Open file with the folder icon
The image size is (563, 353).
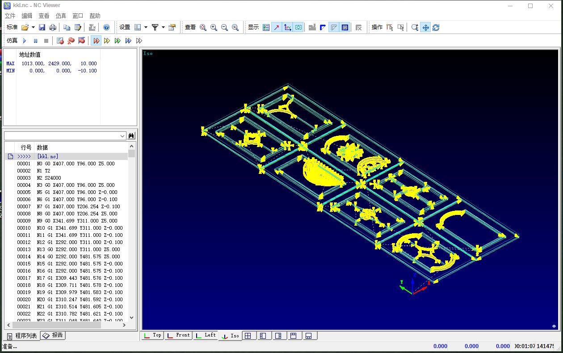click(25, 27)
